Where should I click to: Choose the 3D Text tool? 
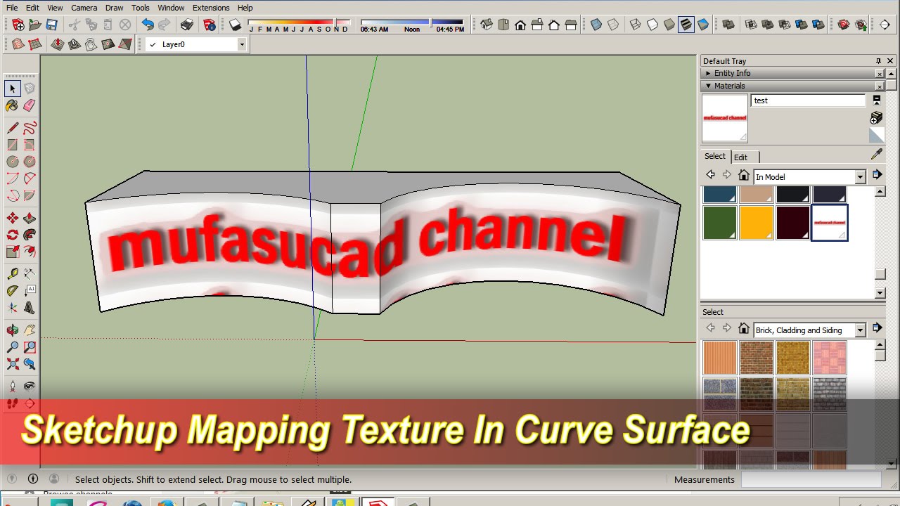[30, 307]
